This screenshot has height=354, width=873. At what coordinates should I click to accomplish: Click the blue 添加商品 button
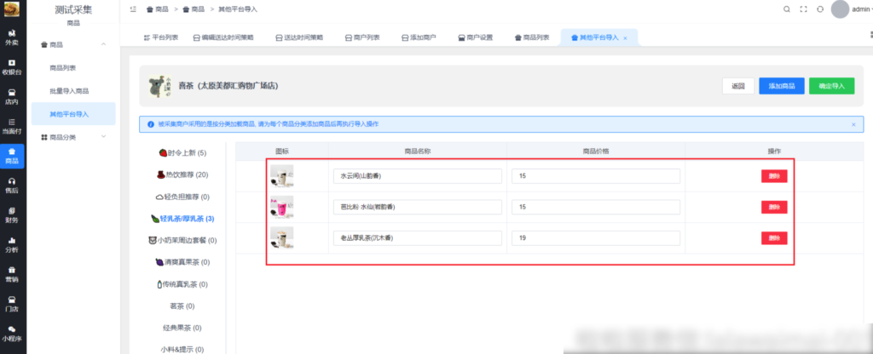tap(781, 86)
